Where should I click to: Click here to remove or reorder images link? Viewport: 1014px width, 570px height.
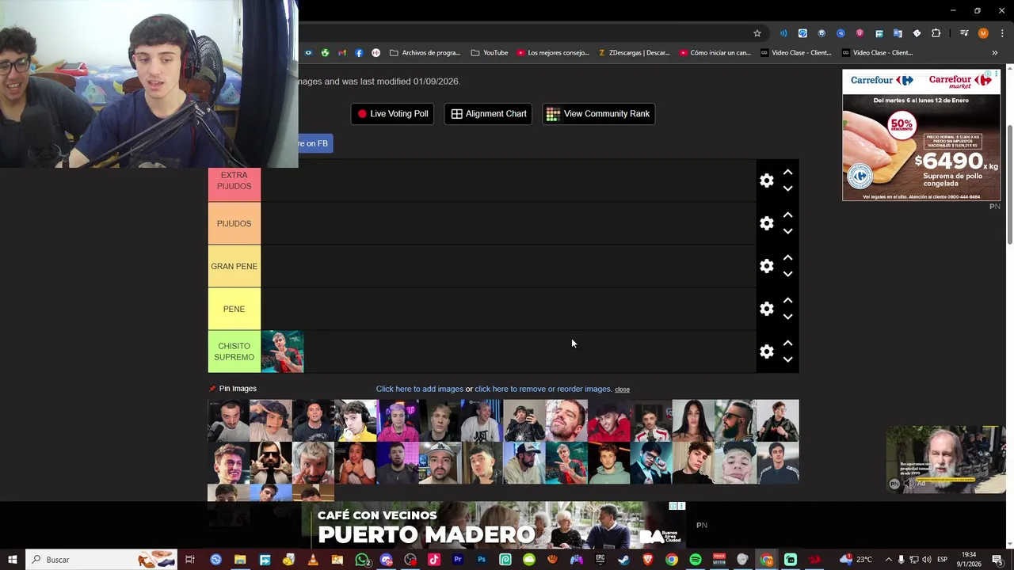click(x=543, y=389)
